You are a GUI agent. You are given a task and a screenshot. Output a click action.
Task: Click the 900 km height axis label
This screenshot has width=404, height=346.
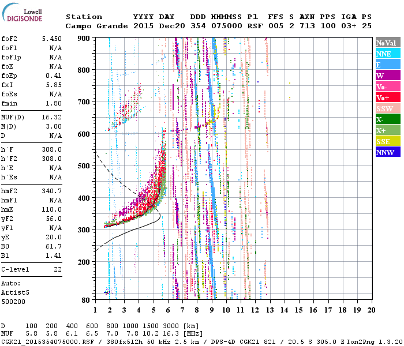84,39
